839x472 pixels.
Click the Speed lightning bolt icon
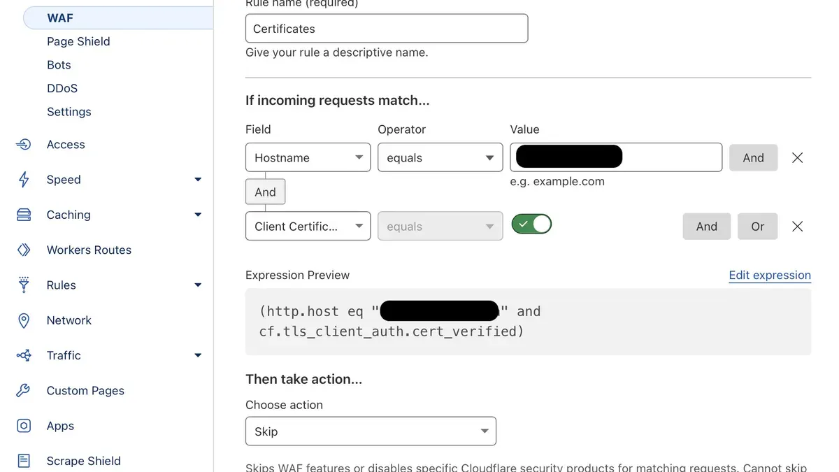(24, 180)
